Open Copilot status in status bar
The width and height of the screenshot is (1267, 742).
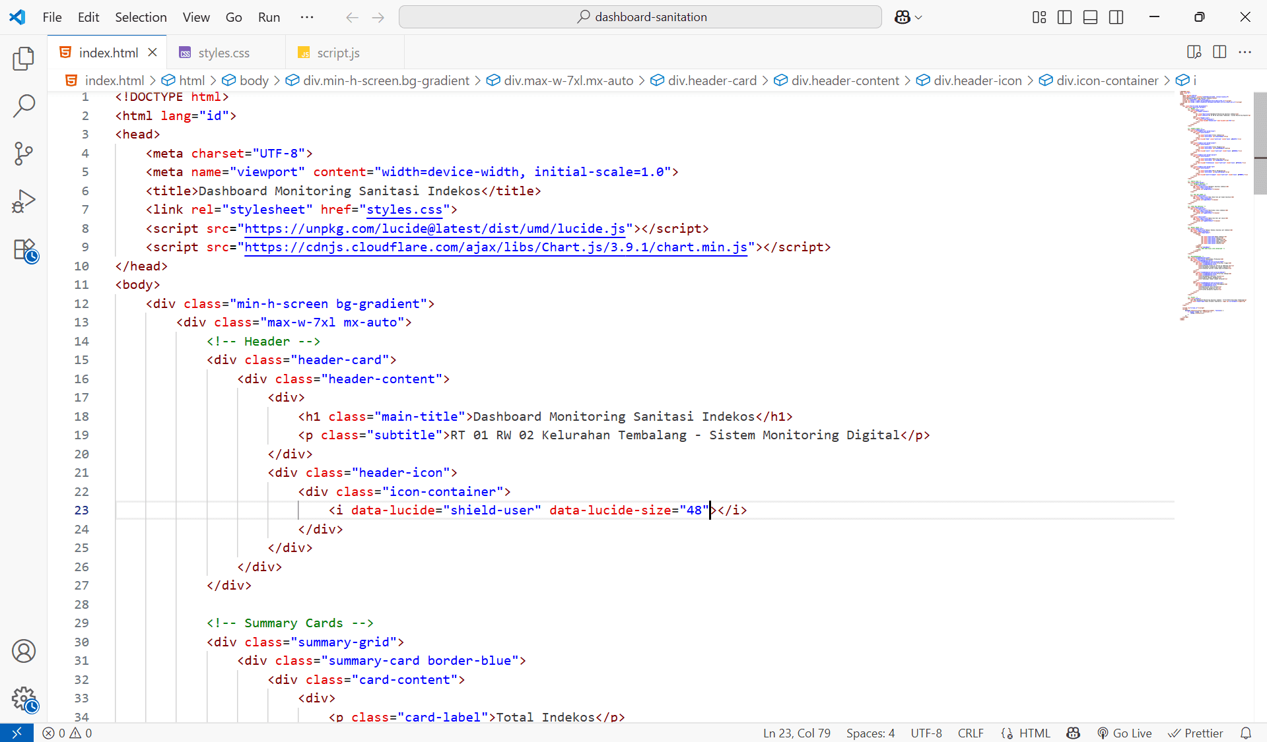click(x=1074, y=733)
